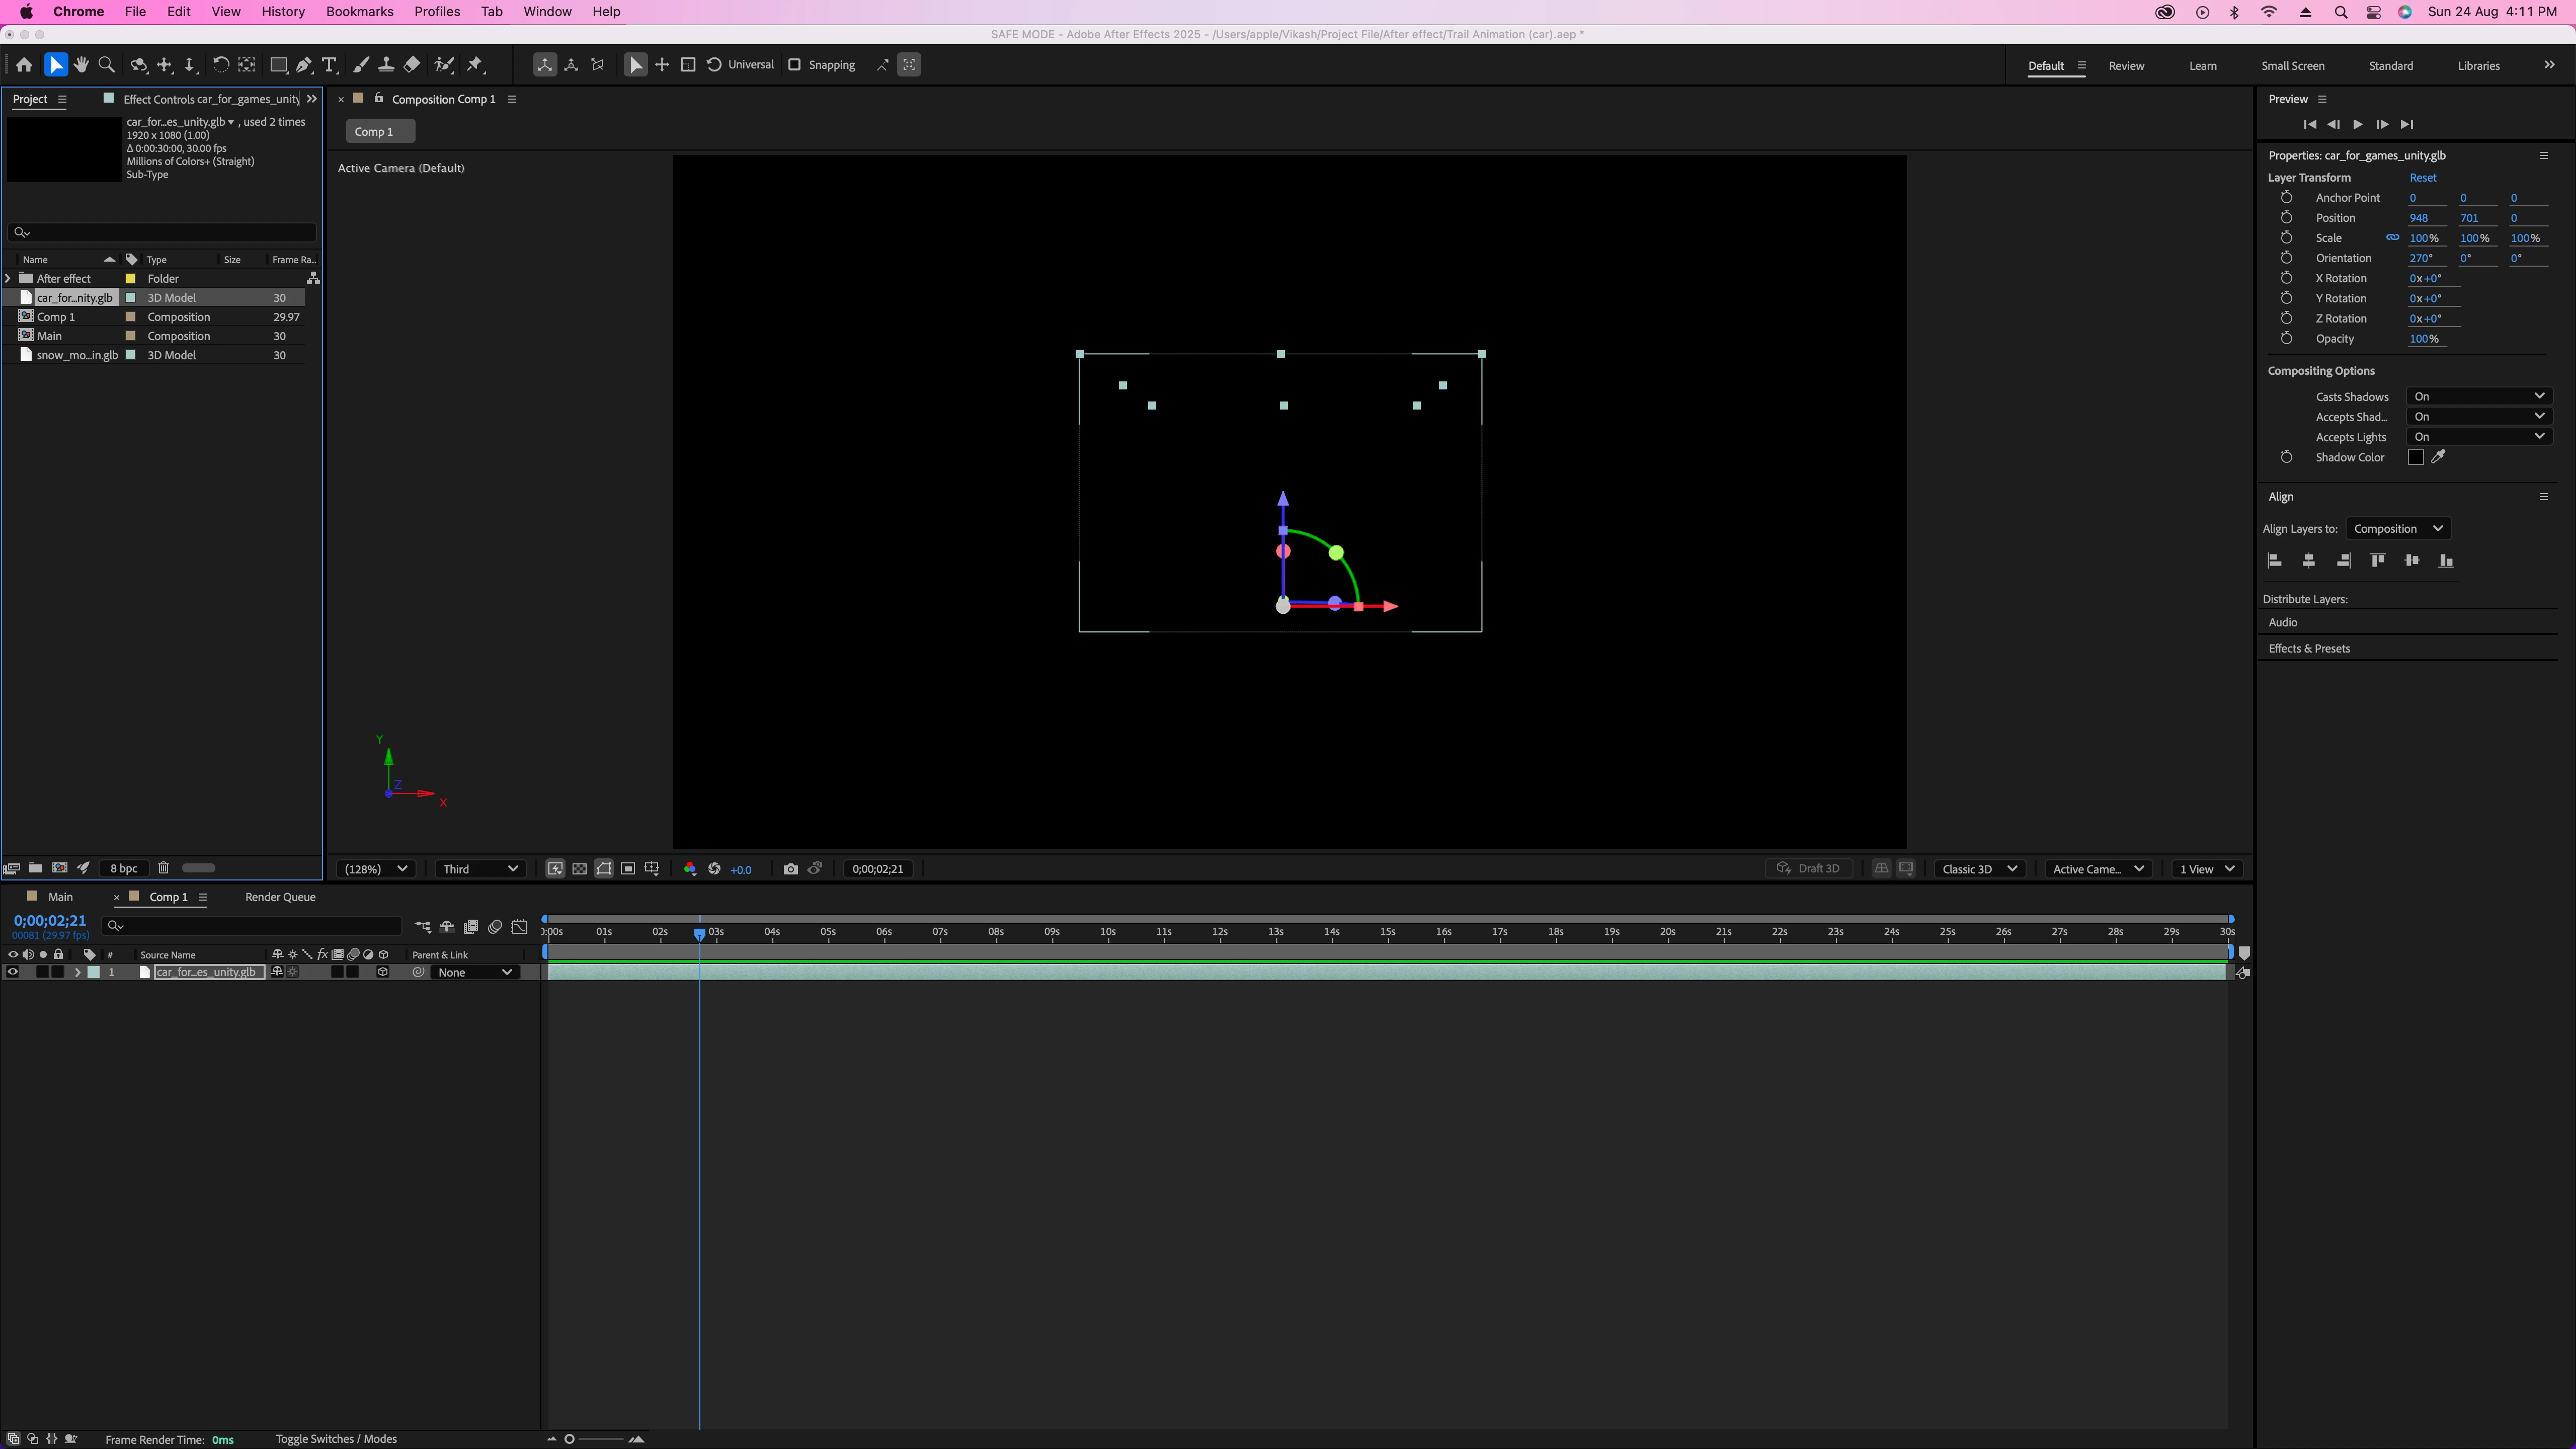Hide the car_for_games_unity.glb layer with the eye
2576x1449 pixels.
pos(13,972)
